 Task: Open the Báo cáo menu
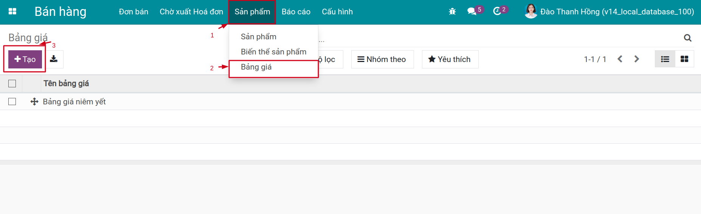[x=296, y=12]
